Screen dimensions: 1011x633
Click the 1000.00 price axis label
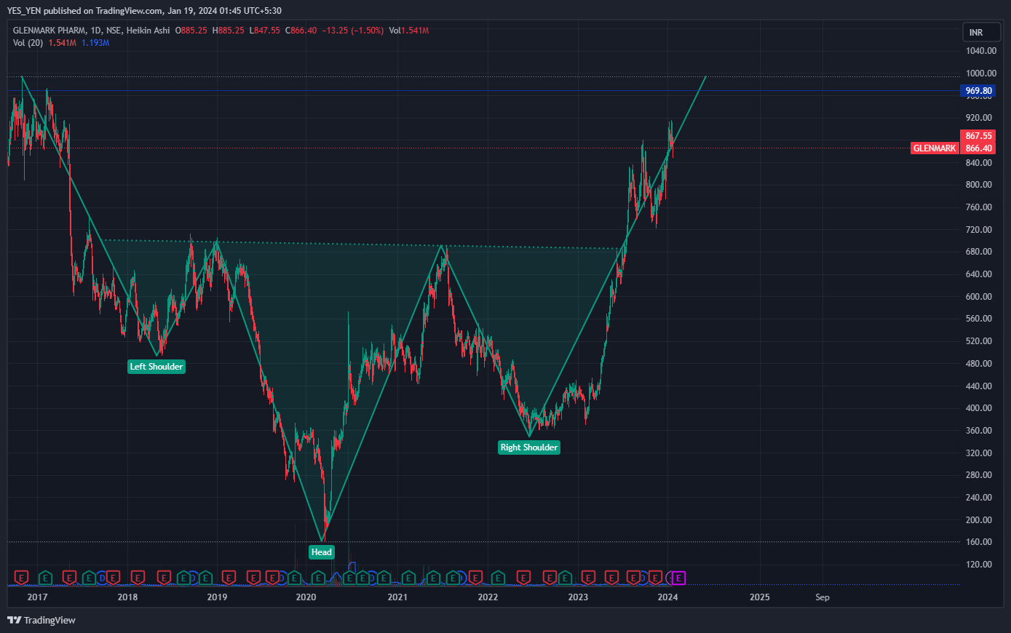tap(981, 73)
